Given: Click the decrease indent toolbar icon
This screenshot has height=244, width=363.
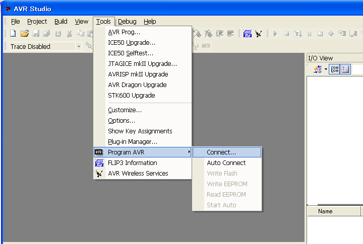Looking at the screenshot, I should pos(230,34).
